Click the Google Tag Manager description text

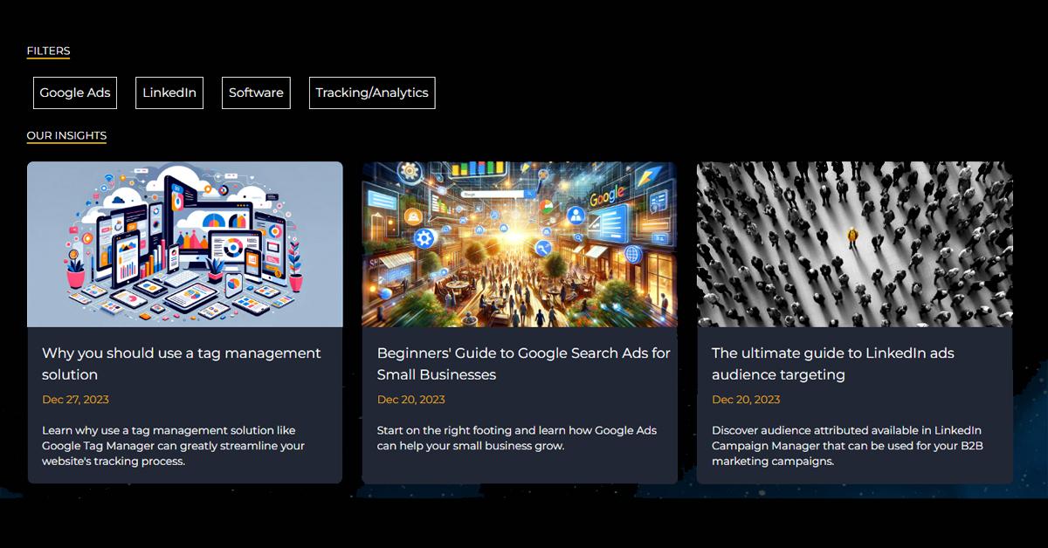click(173, 446)
